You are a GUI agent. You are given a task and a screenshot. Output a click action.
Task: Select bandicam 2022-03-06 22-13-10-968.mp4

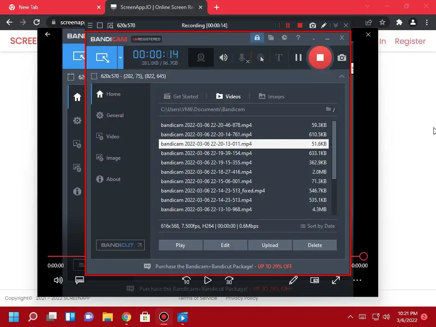click(244, 209)
